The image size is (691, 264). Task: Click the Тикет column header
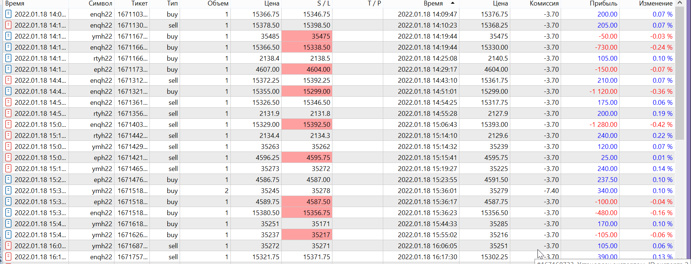(139, 3)
